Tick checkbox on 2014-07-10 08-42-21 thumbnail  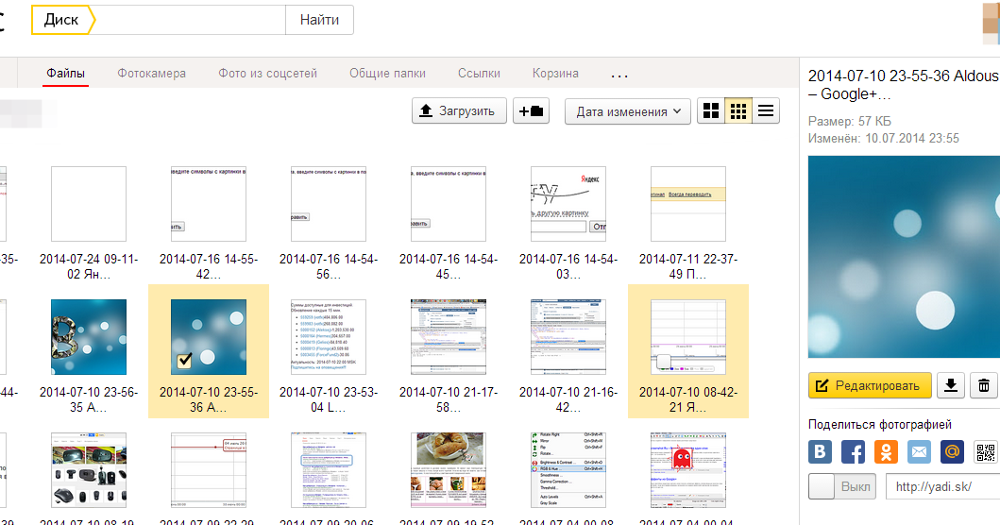click(664, 361)
